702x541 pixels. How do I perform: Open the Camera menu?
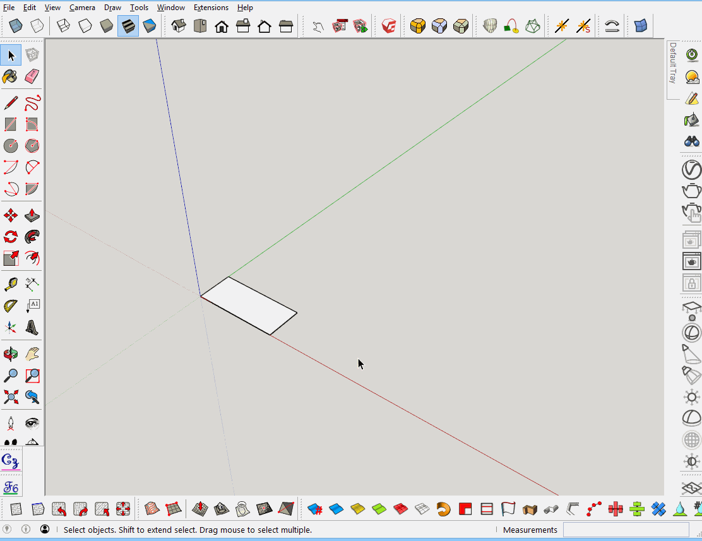[82, 7]
